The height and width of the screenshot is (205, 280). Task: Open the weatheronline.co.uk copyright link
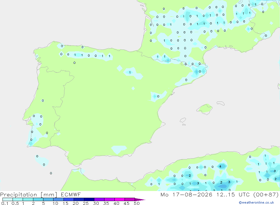(x=256, y=202)
